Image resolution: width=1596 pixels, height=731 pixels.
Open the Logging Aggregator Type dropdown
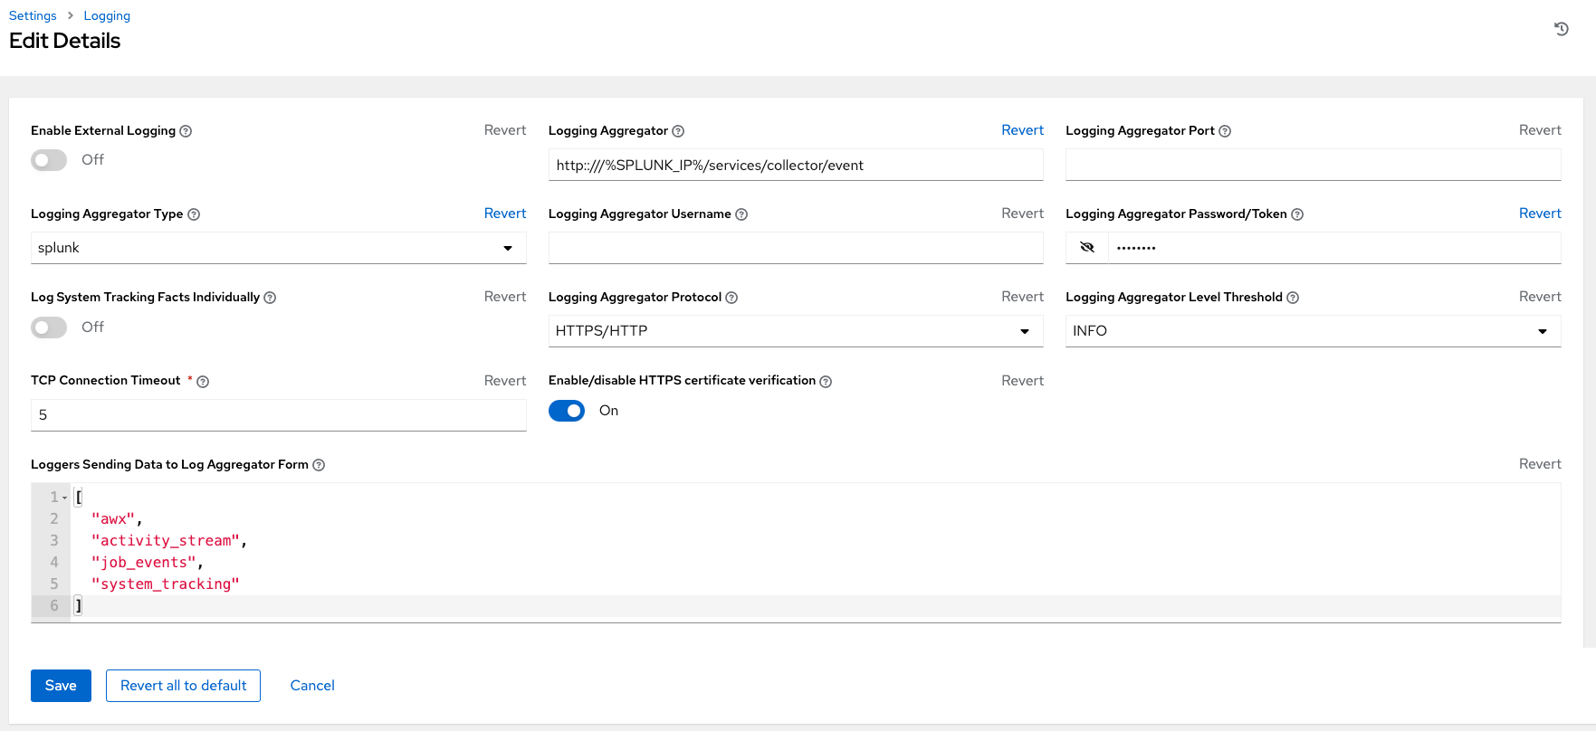(x=279, y=248)
